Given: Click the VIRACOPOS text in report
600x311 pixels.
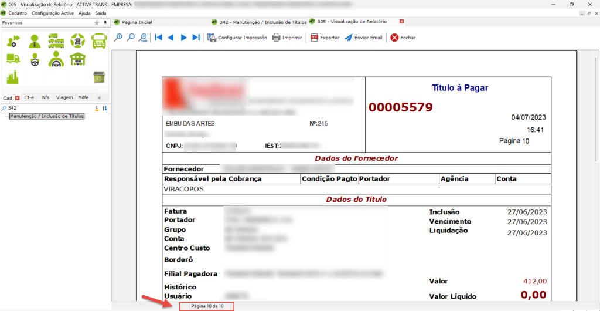Looking at the screenshot, I should pyautogui.click(x=183, y=189).
